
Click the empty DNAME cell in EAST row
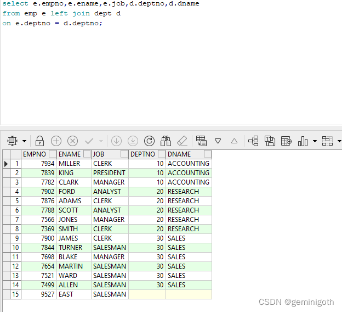189,294
